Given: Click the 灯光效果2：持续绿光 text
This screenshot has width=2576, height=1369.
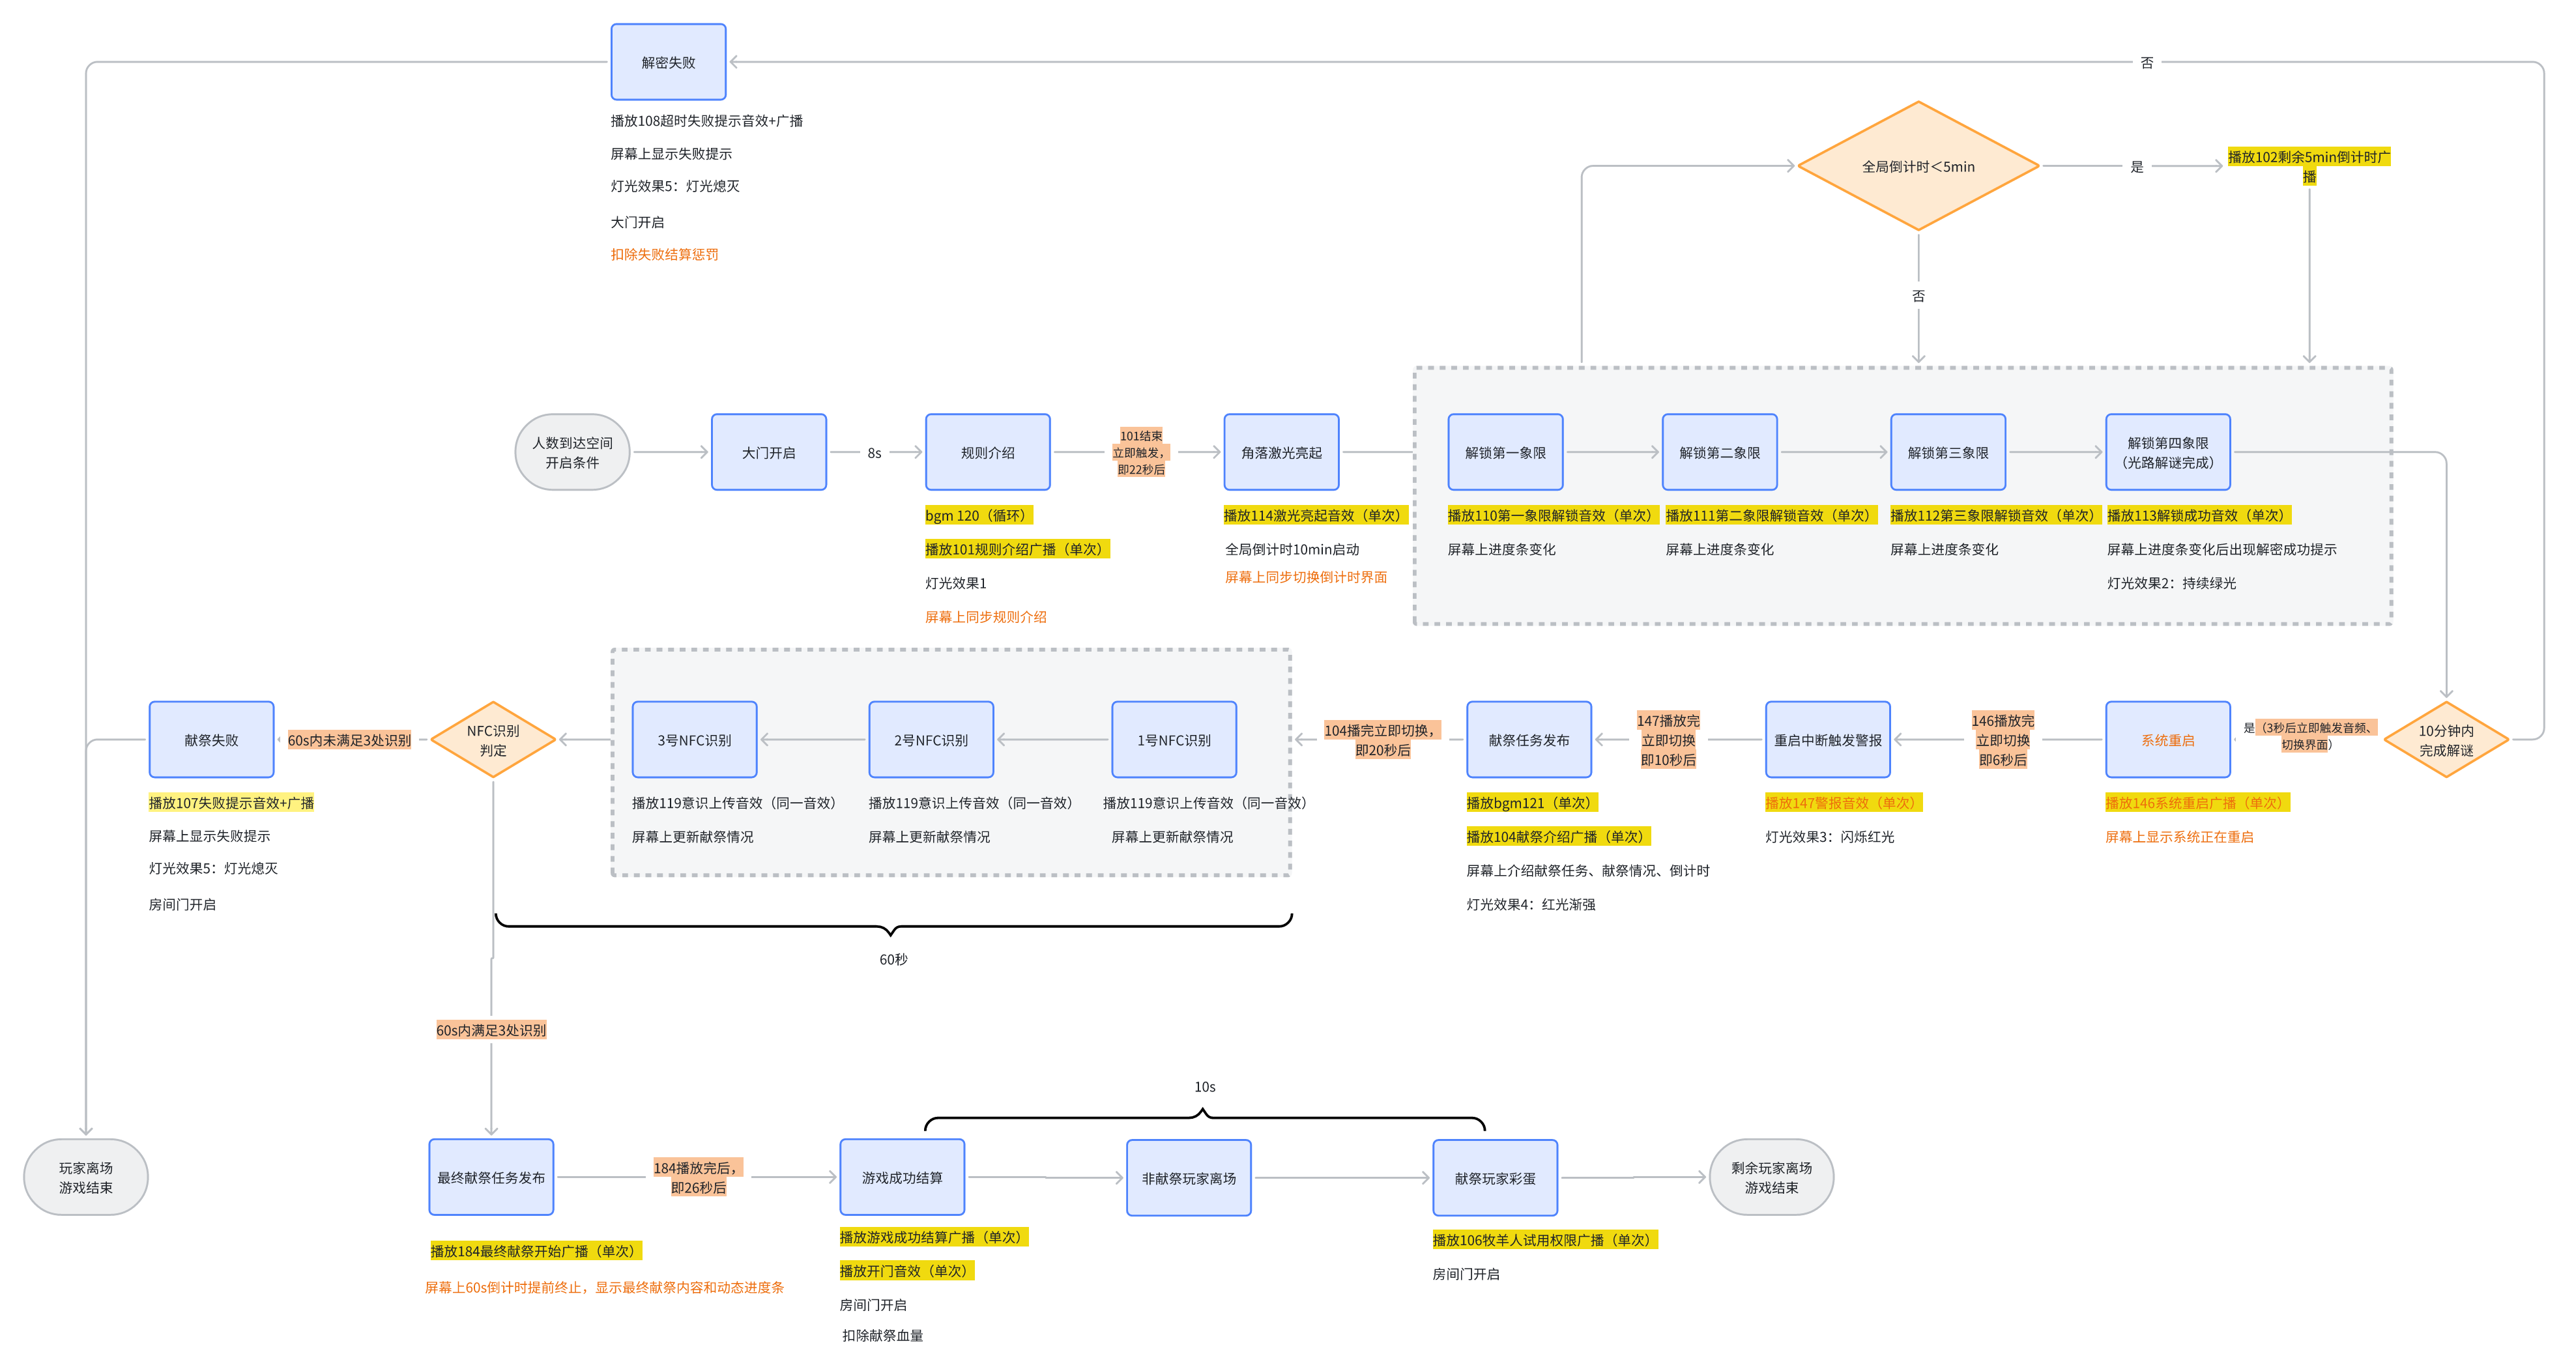Looking at the screenshot, I should coord(2172,583).
